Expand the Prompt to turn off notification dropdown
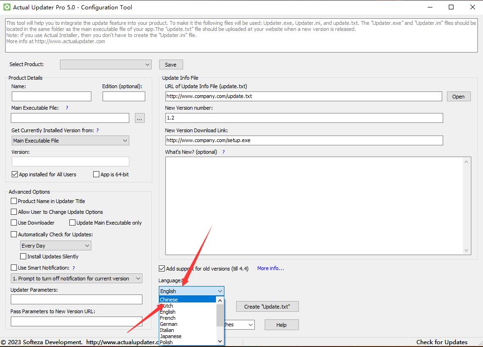The height and width of the screenshot is (347, 483). pos(76,279)
